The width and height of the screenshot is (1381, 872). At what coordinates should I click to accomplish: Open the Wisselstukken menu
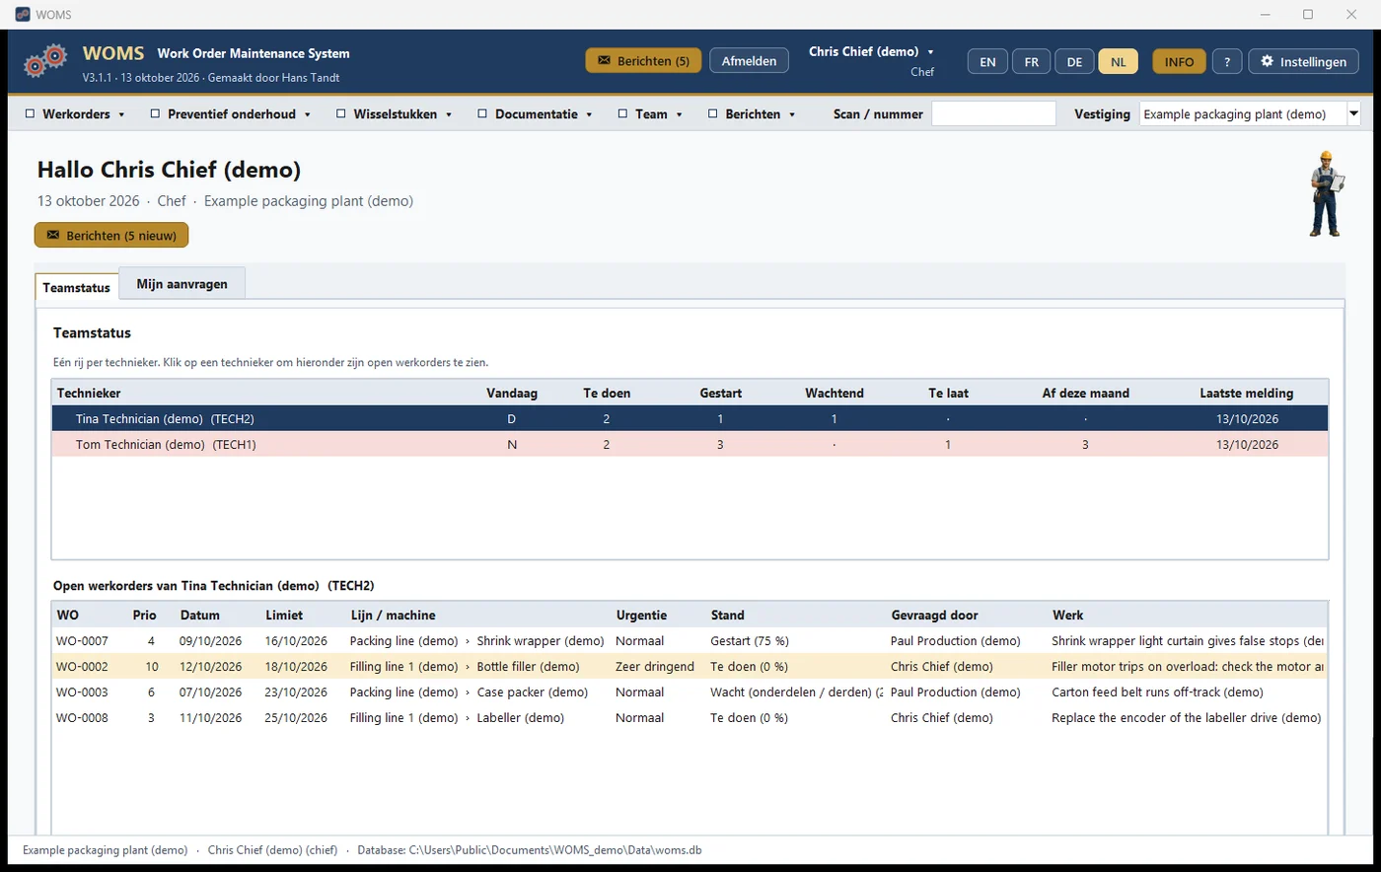click(395, 114)
